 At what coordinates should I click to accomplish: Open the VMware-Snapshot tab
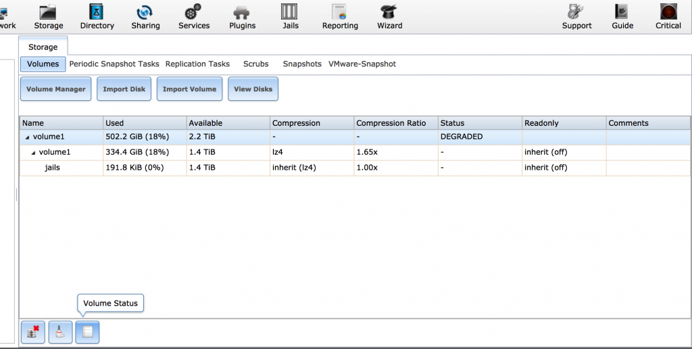pos(362,64)
